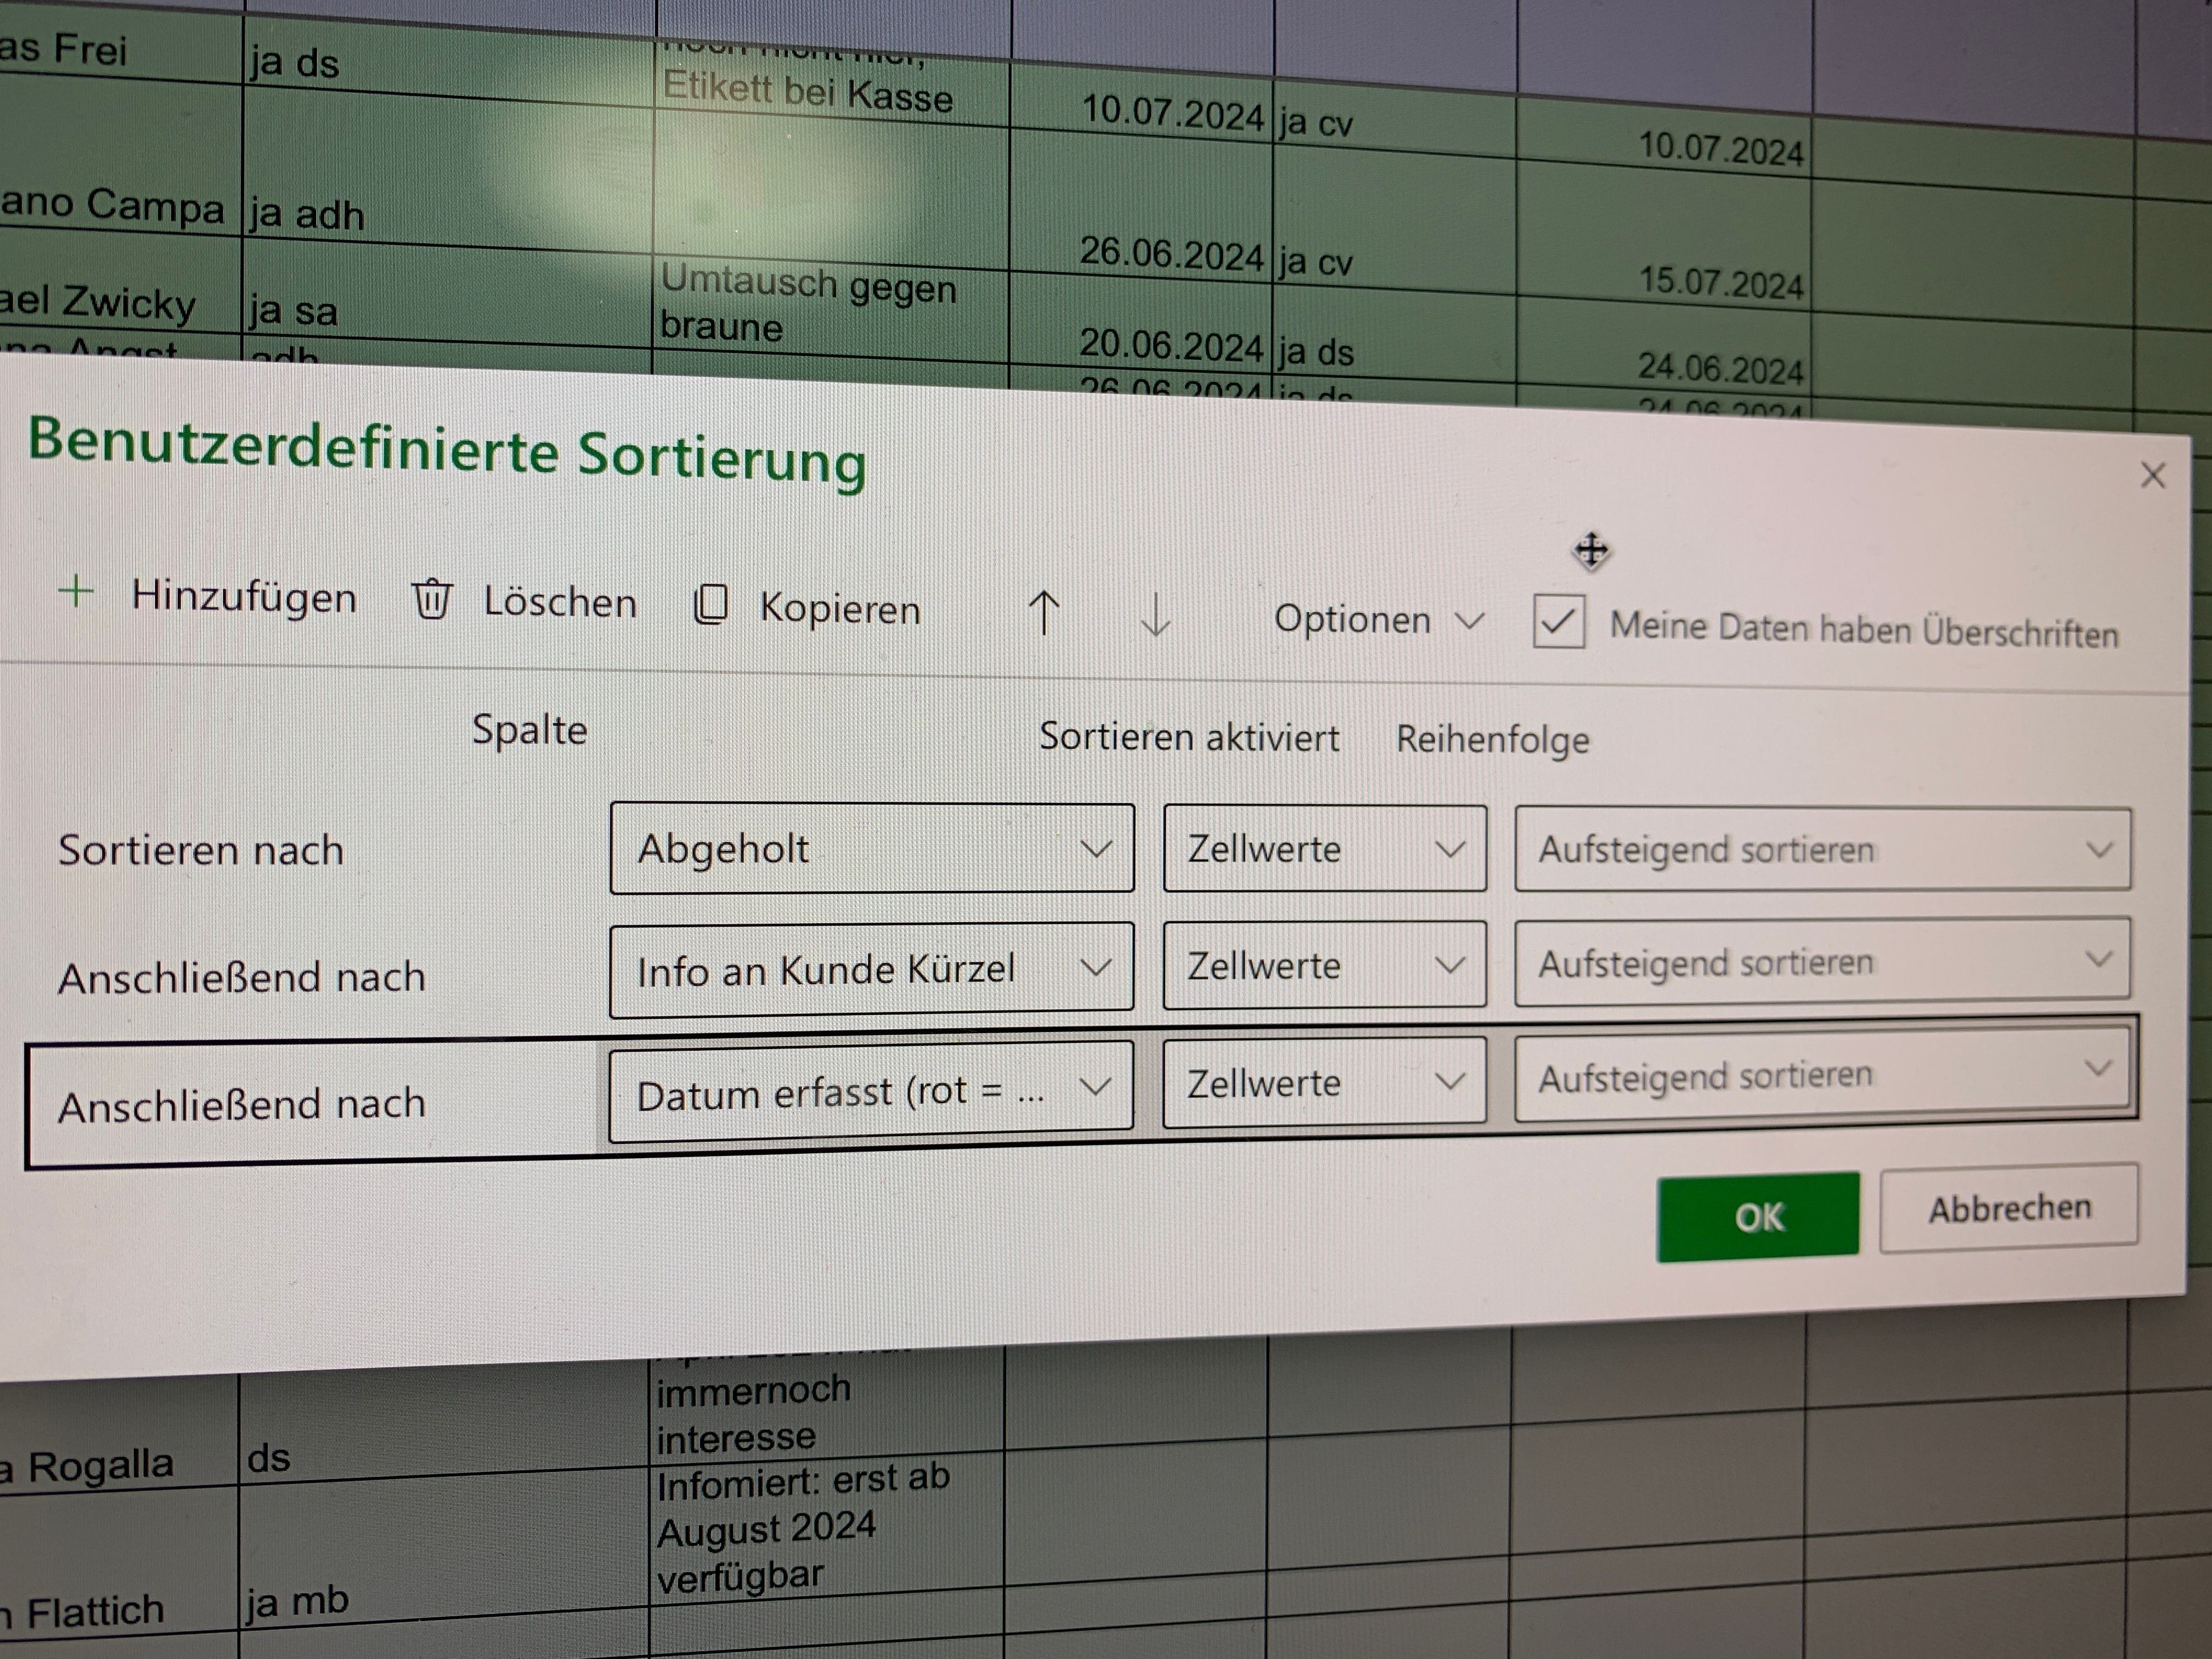
Task: Click the plus icon for Hinzufügen
Action: pos(76,591)
